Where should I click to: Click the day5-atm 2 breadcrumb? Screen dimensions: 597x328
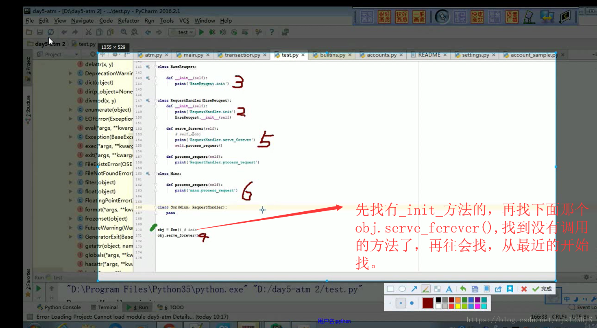tap(46, 44)
